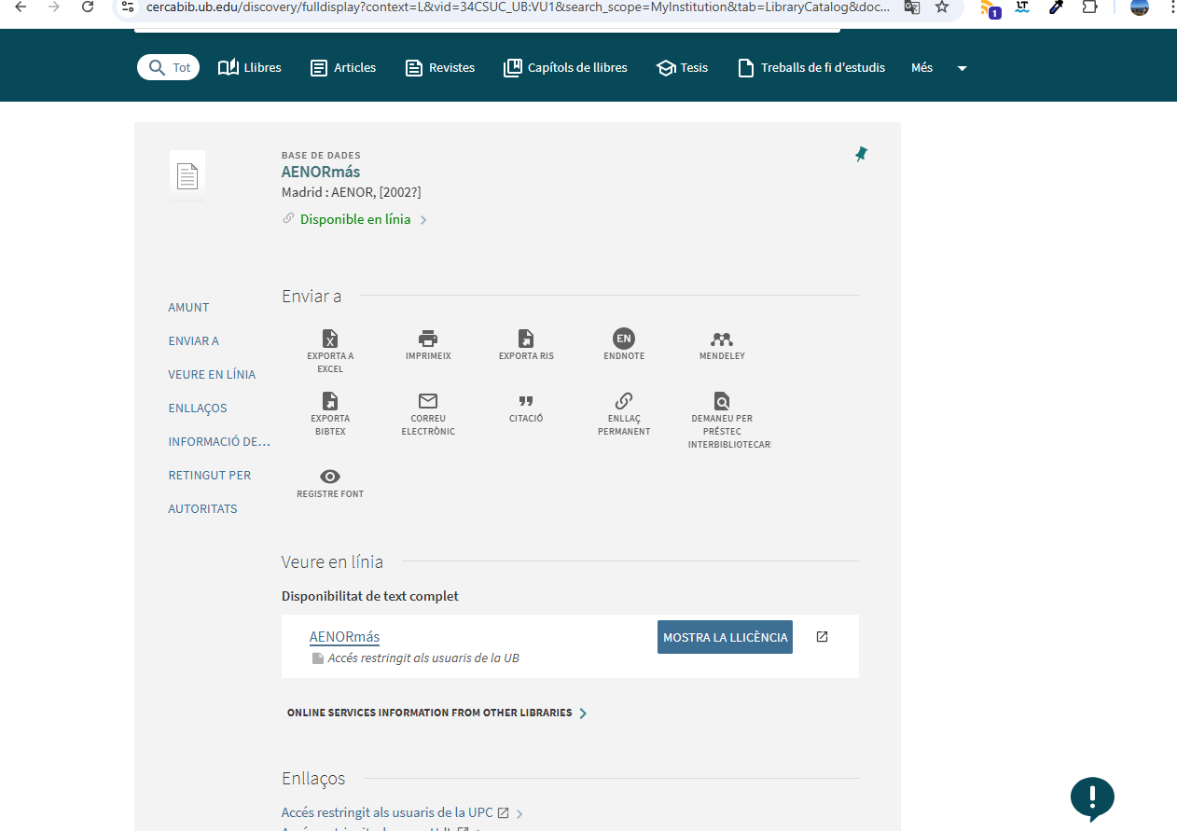This screenshot has width=1177, height=831.
Task: Click the Exporta a Excel icon
Action: (x=330, y=339)
